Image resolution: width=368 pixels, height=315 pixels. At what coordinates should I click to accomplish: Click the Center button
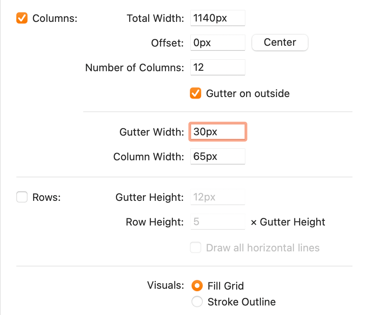(280, 42)
